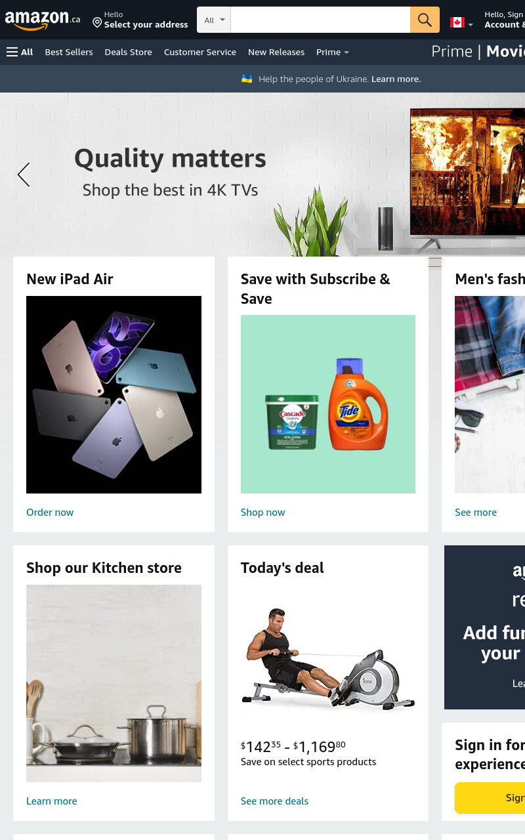Click Shop now under Subscribe & Save
The image size is (525, 840).
263,512
